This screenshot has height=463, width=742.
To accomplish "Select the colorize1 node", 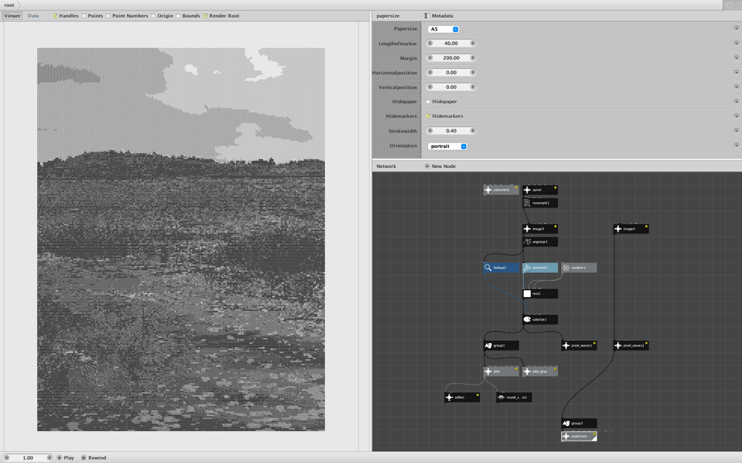I will point(540,319).
